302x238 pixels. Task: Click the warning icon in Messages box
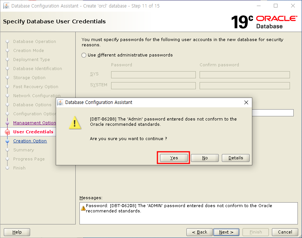(83, 208)
